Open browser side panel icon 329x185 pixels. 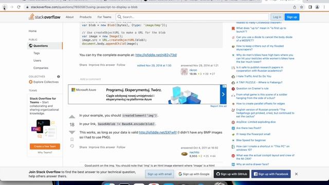(310, 7)
